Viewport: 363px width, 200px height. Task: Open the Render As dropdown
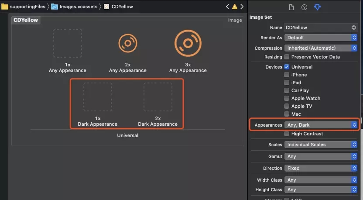click(x=321, y=38)
